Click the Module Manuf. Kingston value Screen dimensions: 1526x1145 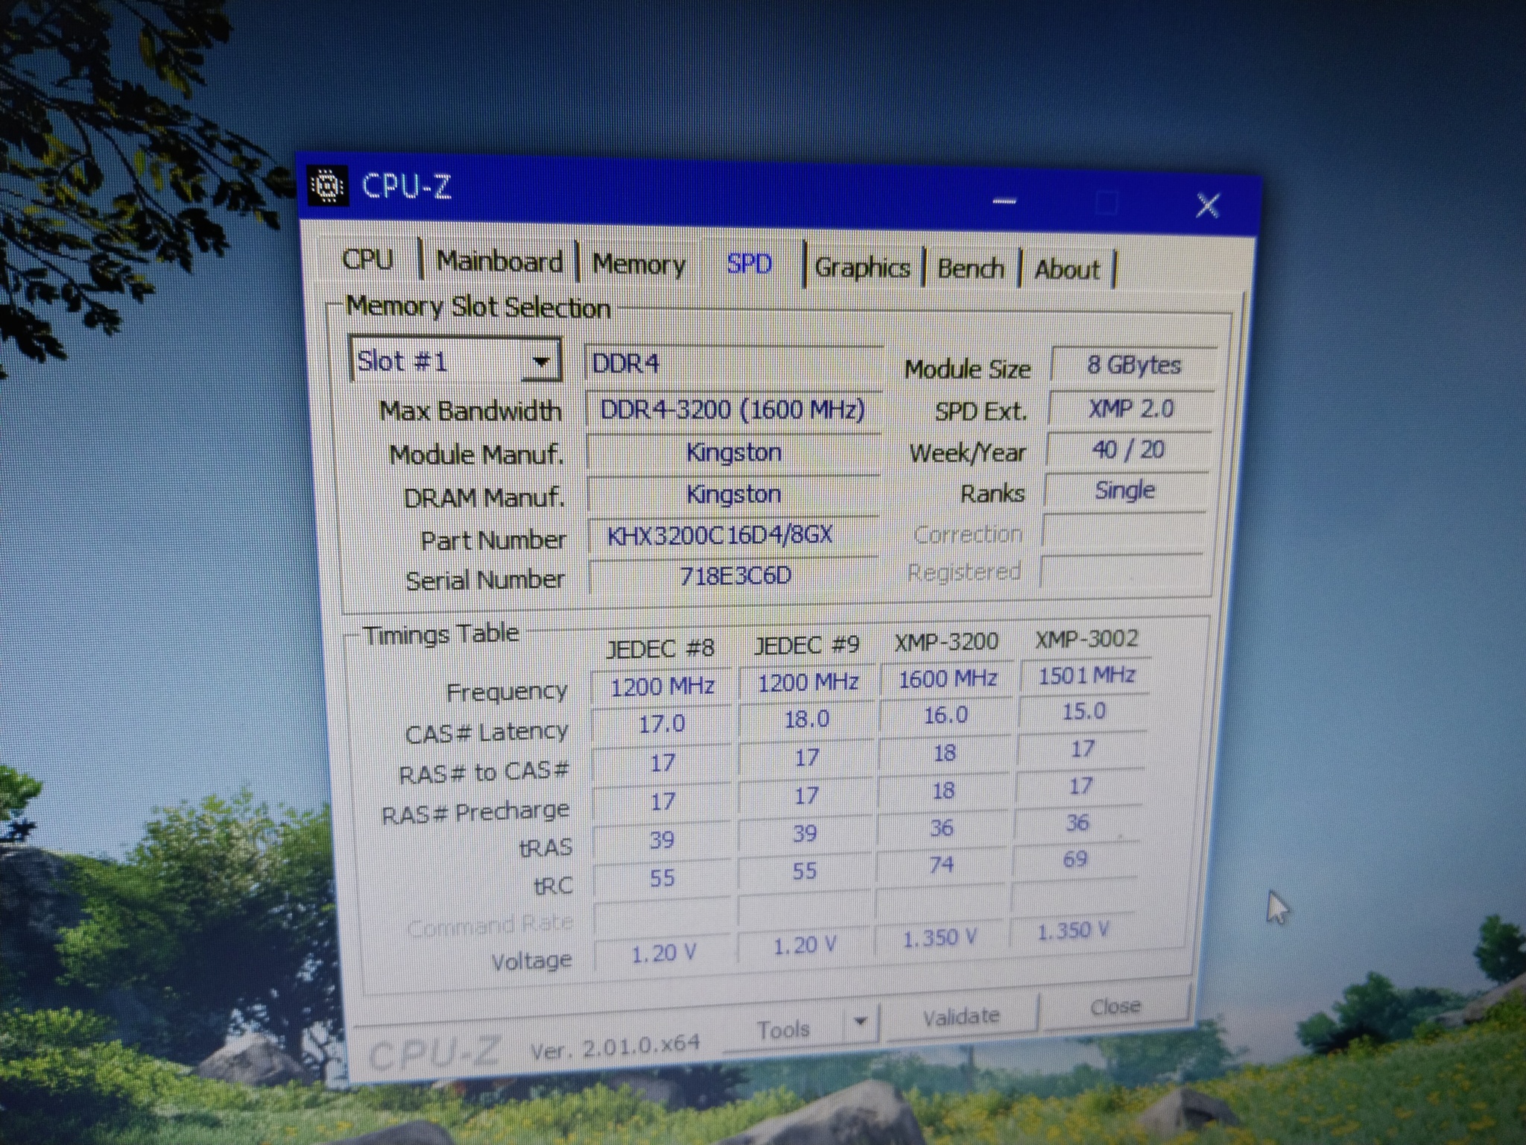point(733,452)
